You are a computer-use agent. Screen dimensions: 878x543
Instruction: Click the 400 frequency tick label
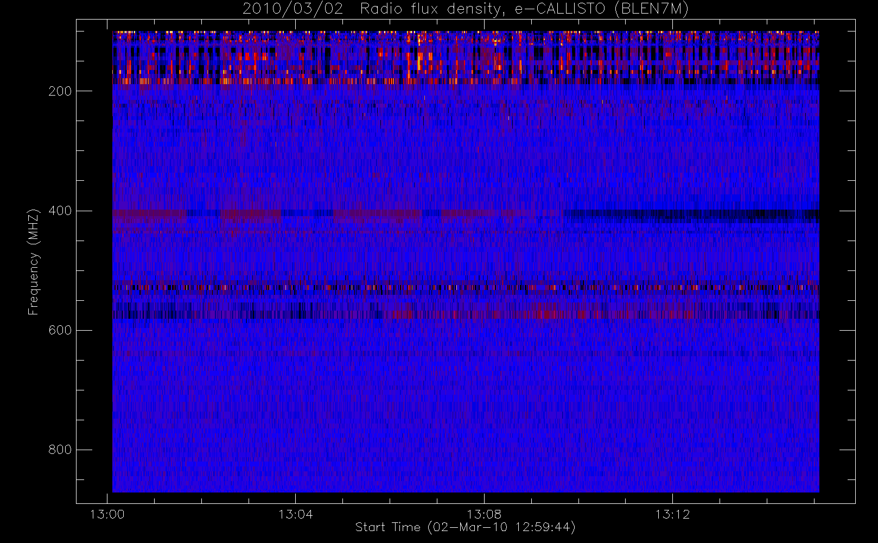click(60, 211)
